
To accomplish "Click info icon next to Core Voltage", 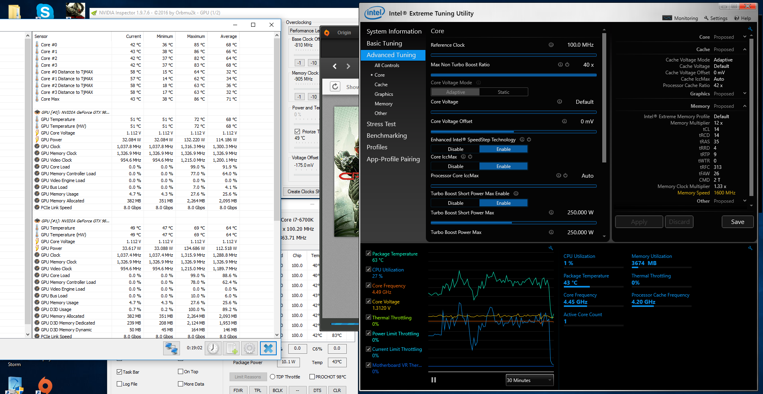I will point(559,101).
